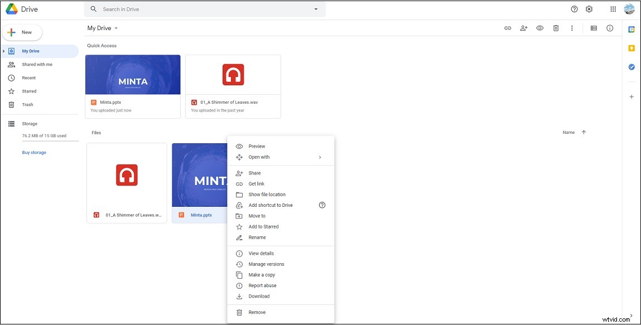Preview the file with the eye icon
The width and height of the screenshot is (641, 325).
tap(539, 28)
